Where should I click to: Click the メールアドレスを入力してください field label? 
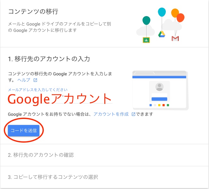[x=38, y=90]
